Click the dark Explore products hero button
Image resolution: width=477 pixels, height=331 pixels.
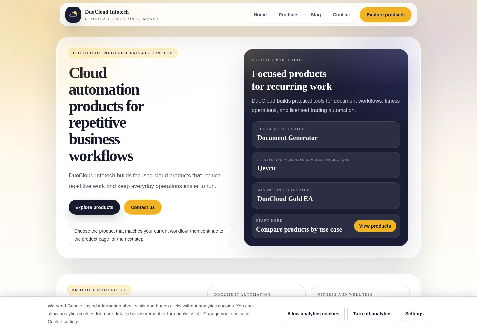coord(94,207)
